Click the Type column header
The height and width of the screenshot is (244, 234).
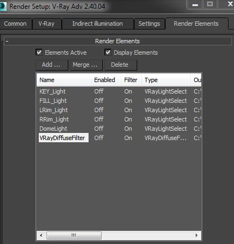click(x=166, y=80)
